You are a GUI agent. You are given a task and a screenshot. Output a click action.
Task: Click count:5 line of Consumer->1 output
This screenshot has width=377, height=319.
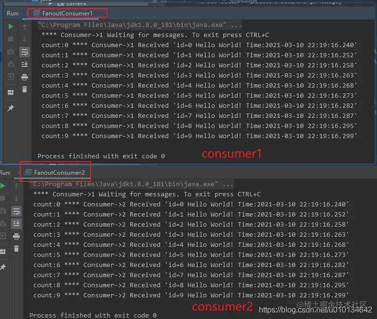click(199, 96)
